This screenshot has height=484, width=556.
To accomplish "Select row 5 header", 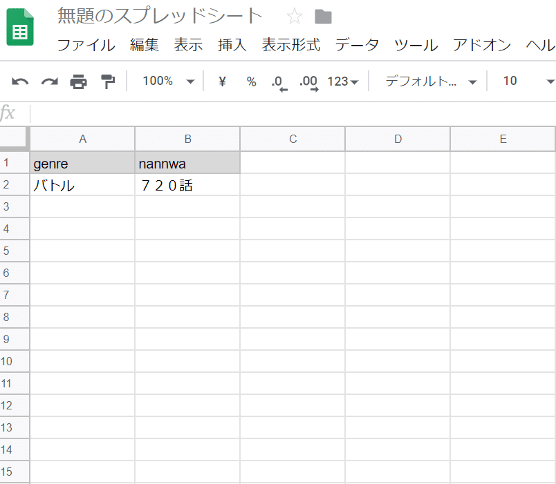I will (15, 251).
